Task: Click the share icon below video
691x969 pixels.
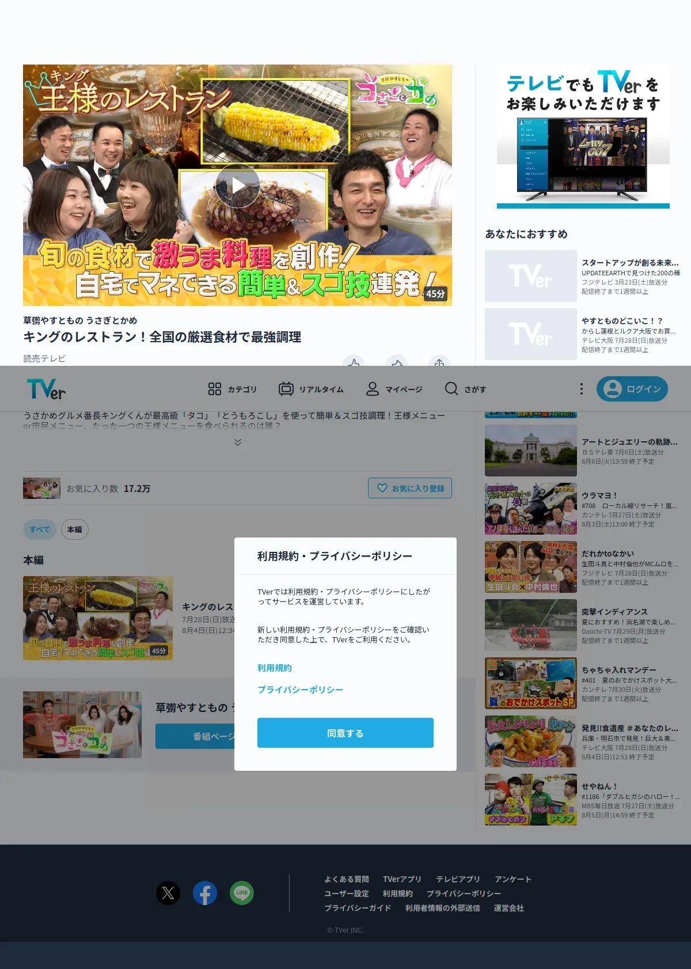Action: coord(439,362)
